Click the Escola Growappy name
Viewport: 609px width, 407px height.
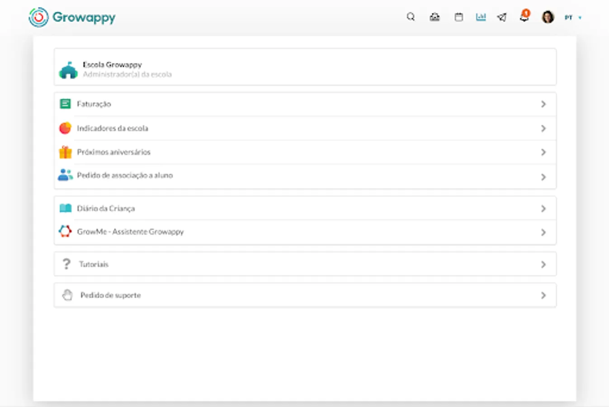pos(112,65)
